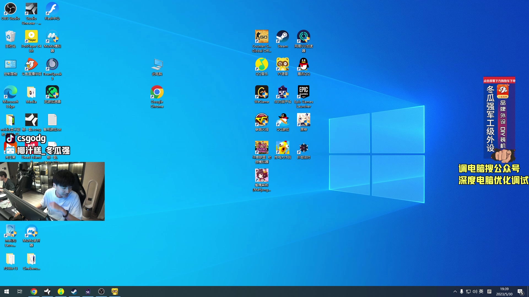Open 原神 Genshin Impact shortcut
Viewport: 529px width, 297px height.
coord(304,122)
